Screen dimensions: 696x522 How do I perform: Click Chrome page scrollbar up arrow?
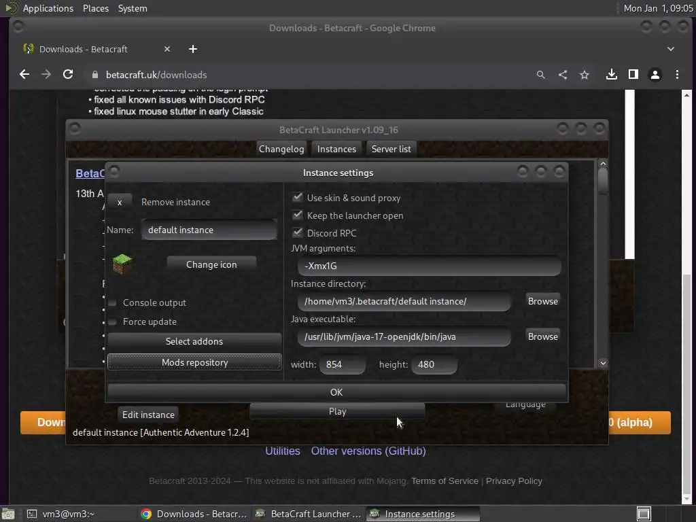686,95
